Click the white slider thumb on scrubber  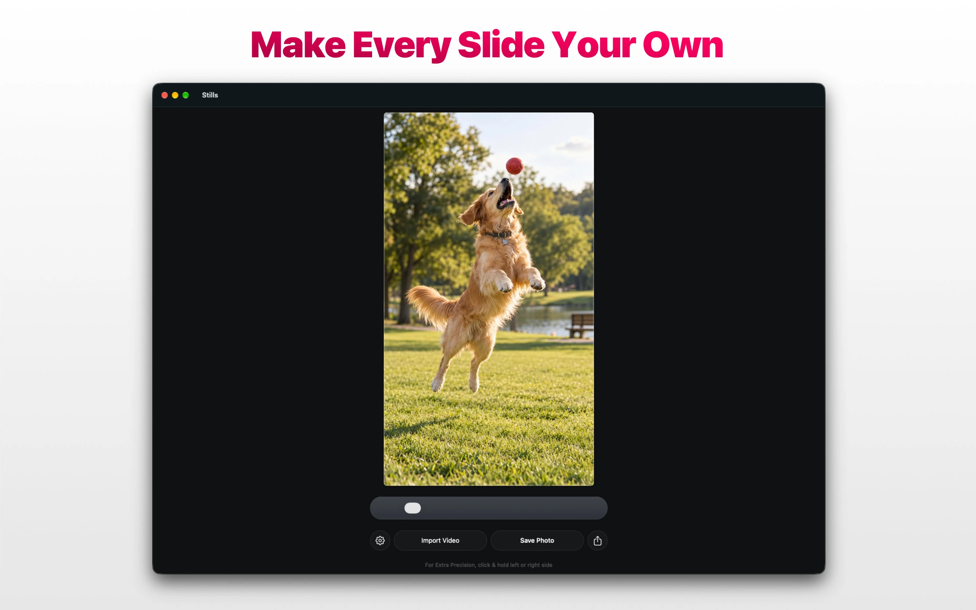tap(412, 508)
